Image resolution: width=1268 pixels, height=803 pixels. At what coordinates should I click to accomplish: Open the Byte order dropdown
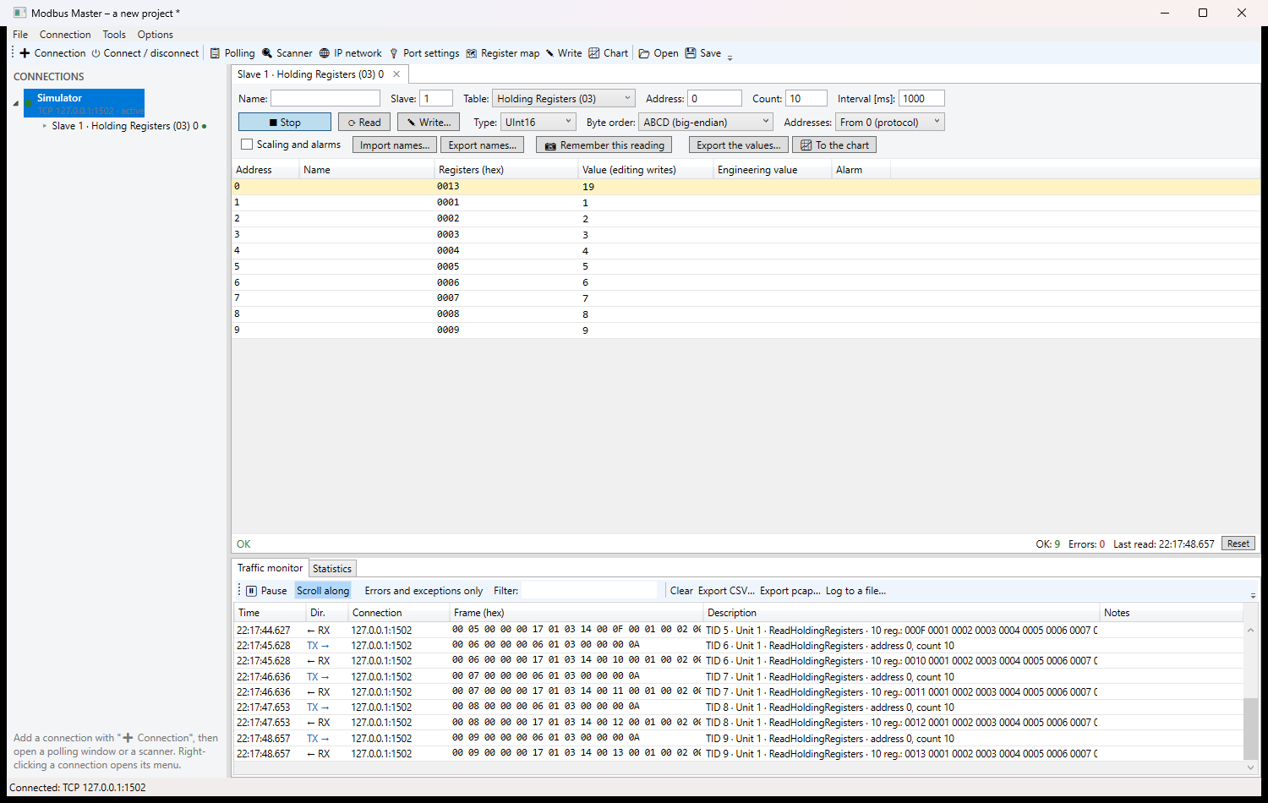coord(706,123)
